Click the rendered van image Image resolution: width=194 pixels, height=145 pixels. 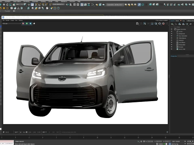(85, 78)
